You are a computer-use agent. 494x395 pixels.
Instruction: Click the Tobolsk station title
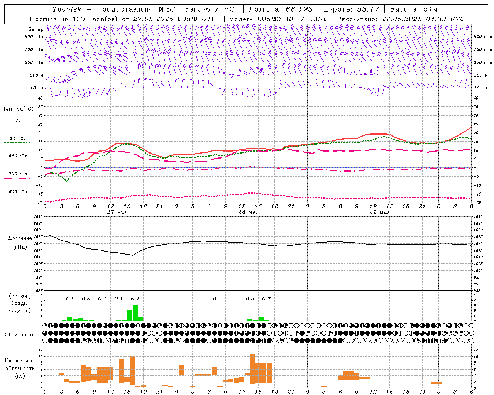68,9
